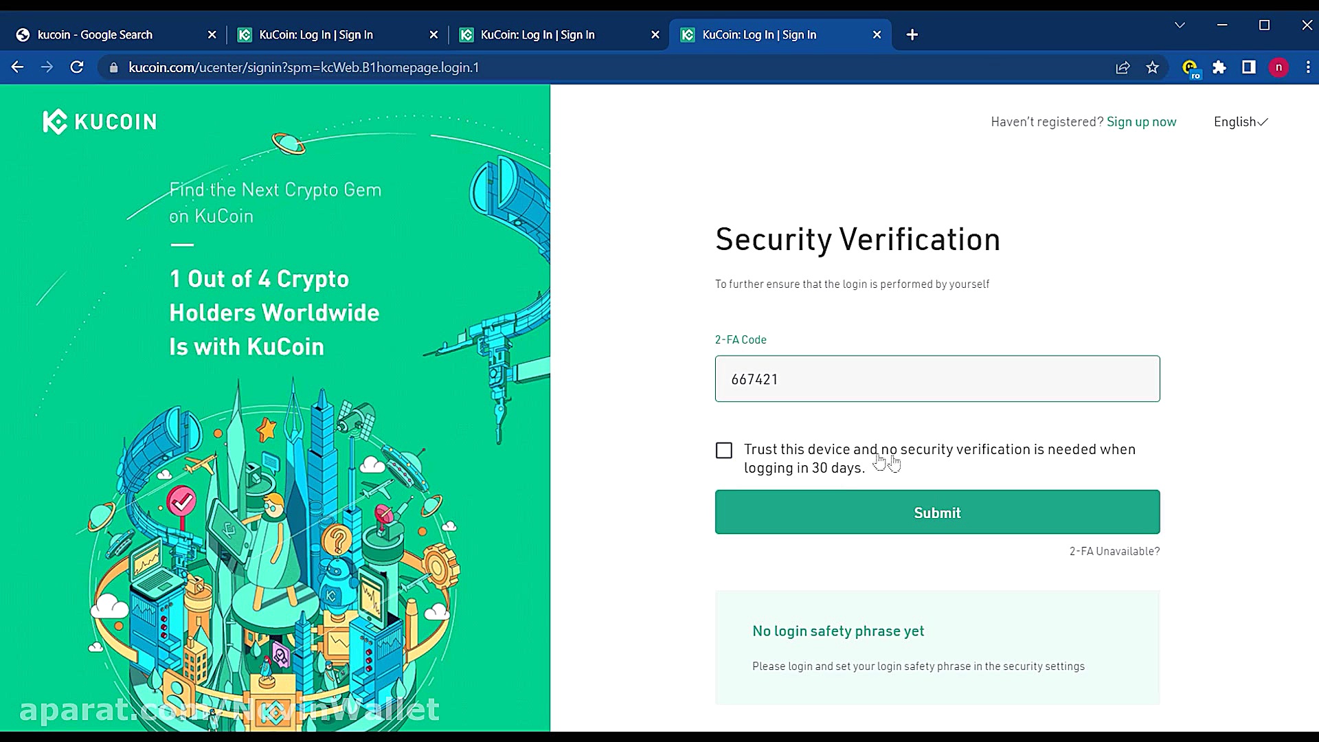Screen dimensions: 1319x742
Task: Toggle the browser side panel icon
Action: (x=1249, y=67)
